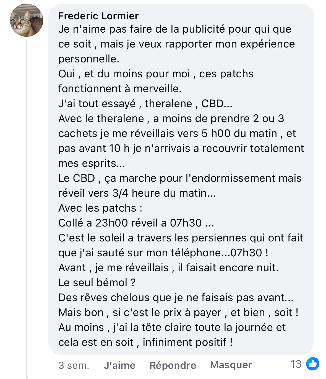Click the final words "infiniment positif !"
Screen dimensions: 326x379
coord(187,342)
